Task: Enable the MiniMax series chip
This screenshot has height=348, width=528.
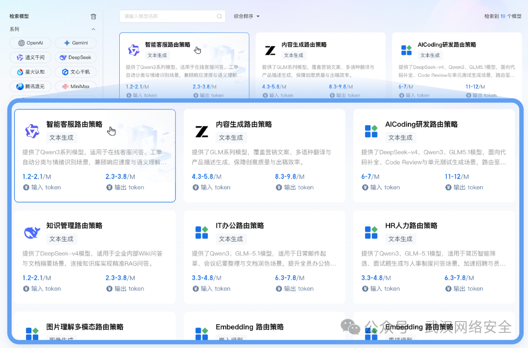Action: [76, 86]
